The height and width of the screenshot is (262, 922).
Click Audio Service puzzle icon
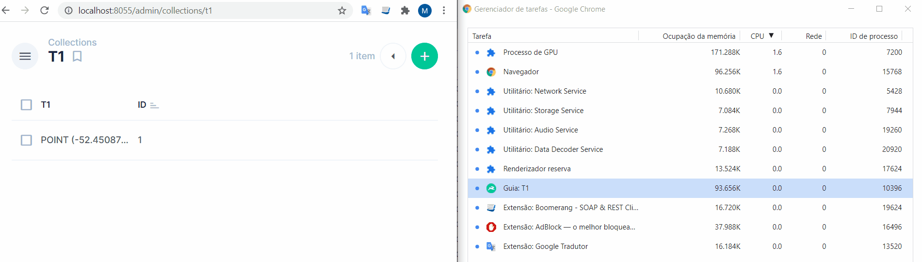coord(491,130)
